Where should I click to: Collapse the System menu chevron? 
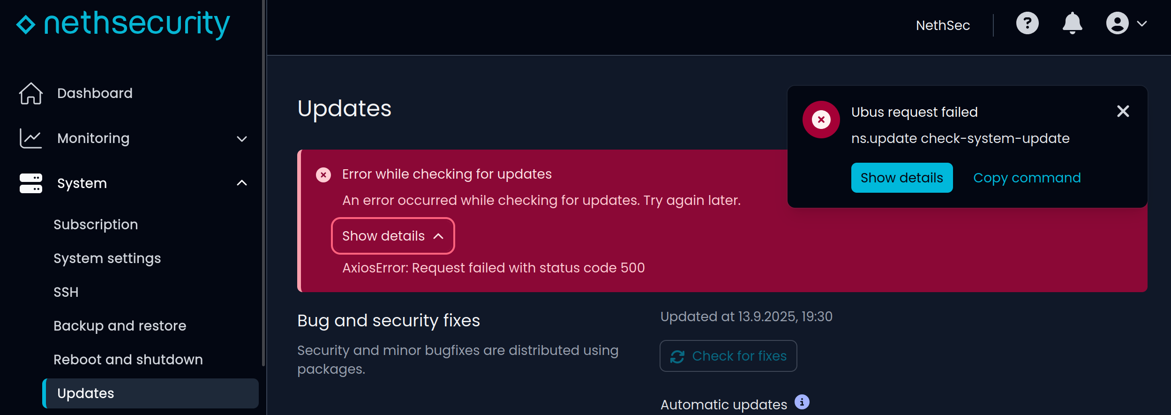[242, 183]
